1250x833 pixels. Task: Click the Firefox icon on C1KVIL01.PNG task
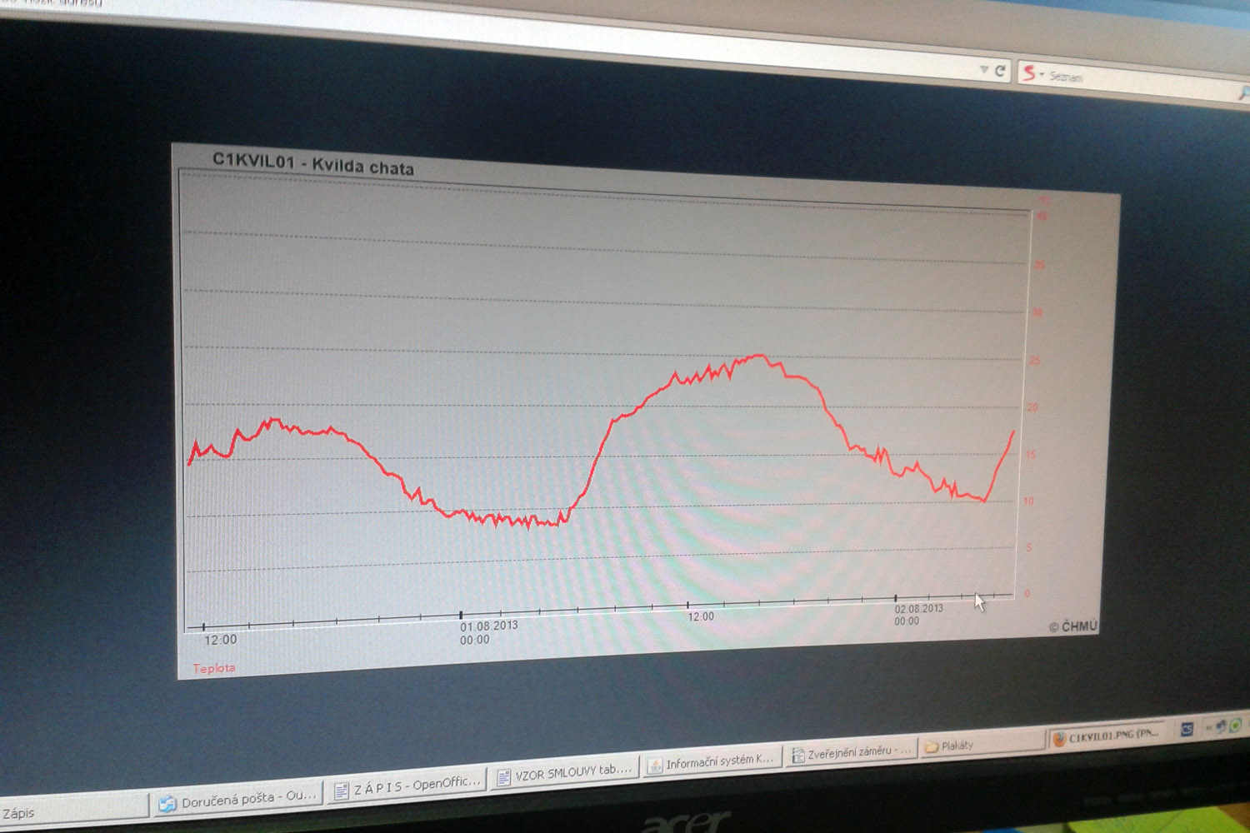(1059, 739)
